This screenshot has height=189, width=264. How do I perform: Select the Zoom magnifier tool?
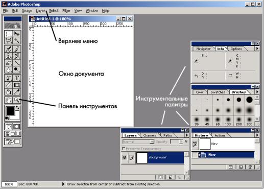pos(17,100)
